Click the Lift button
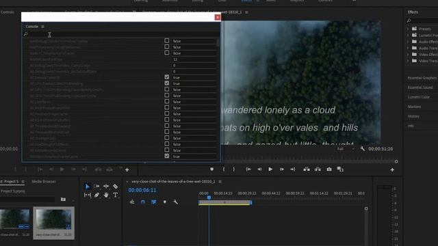 pos(307,169)
